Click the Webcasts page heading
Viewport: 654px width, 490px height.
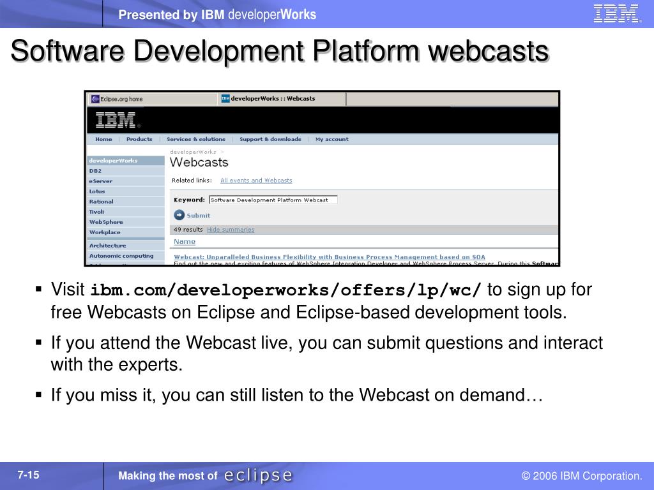(199, 162)
